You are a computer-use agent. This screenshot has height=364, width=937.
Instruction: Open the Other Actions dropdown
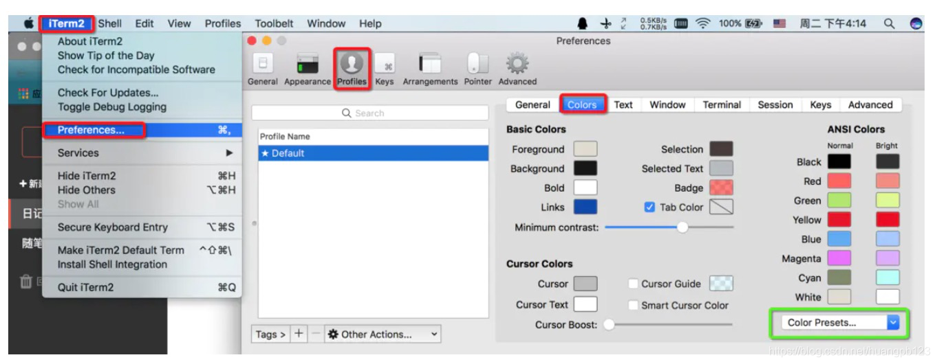tap(382, 334)
